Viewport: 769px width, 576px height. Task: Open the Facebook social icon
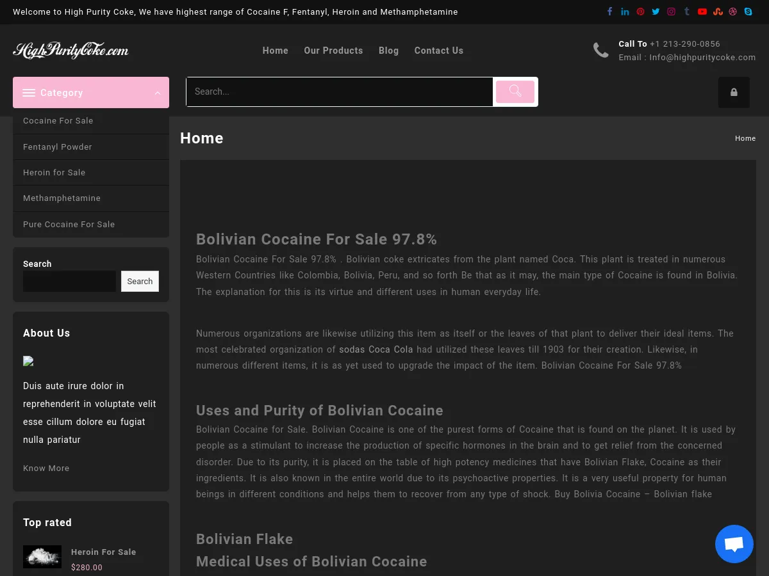(609, 12)
